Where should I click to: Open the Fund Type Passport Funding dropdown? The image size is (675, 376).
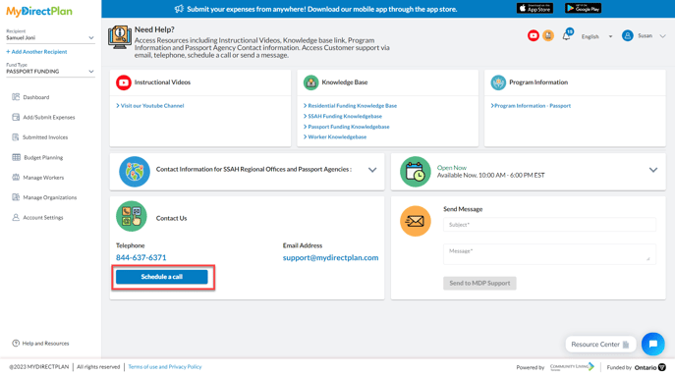click(50, 72)
